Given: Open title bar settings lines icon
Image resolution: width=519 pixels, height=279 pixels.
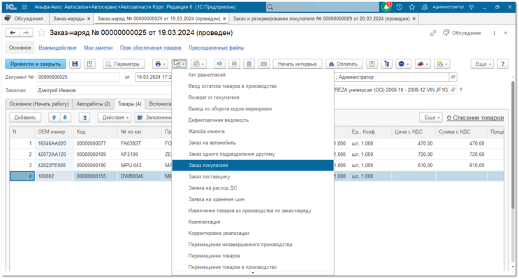Looking at the screenshot, I should pos(472,6).
